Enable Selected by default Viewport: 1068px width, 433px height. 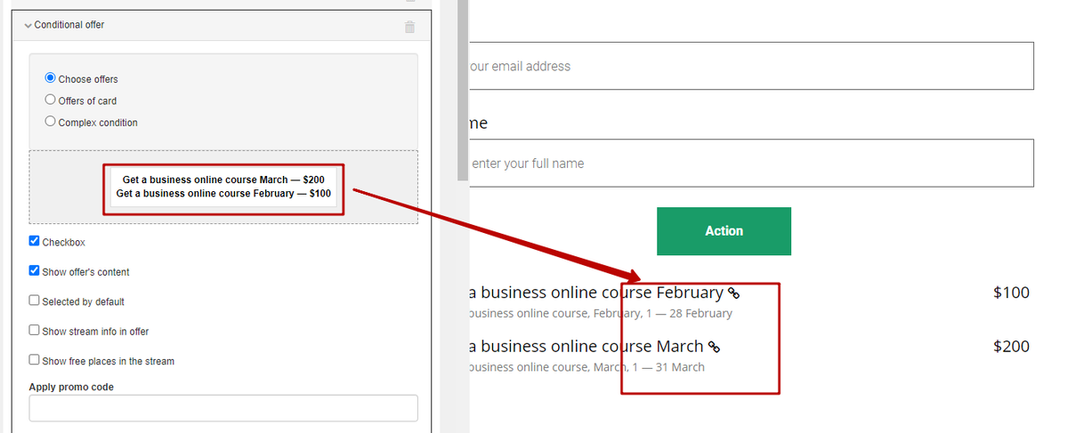coord(34,301)
